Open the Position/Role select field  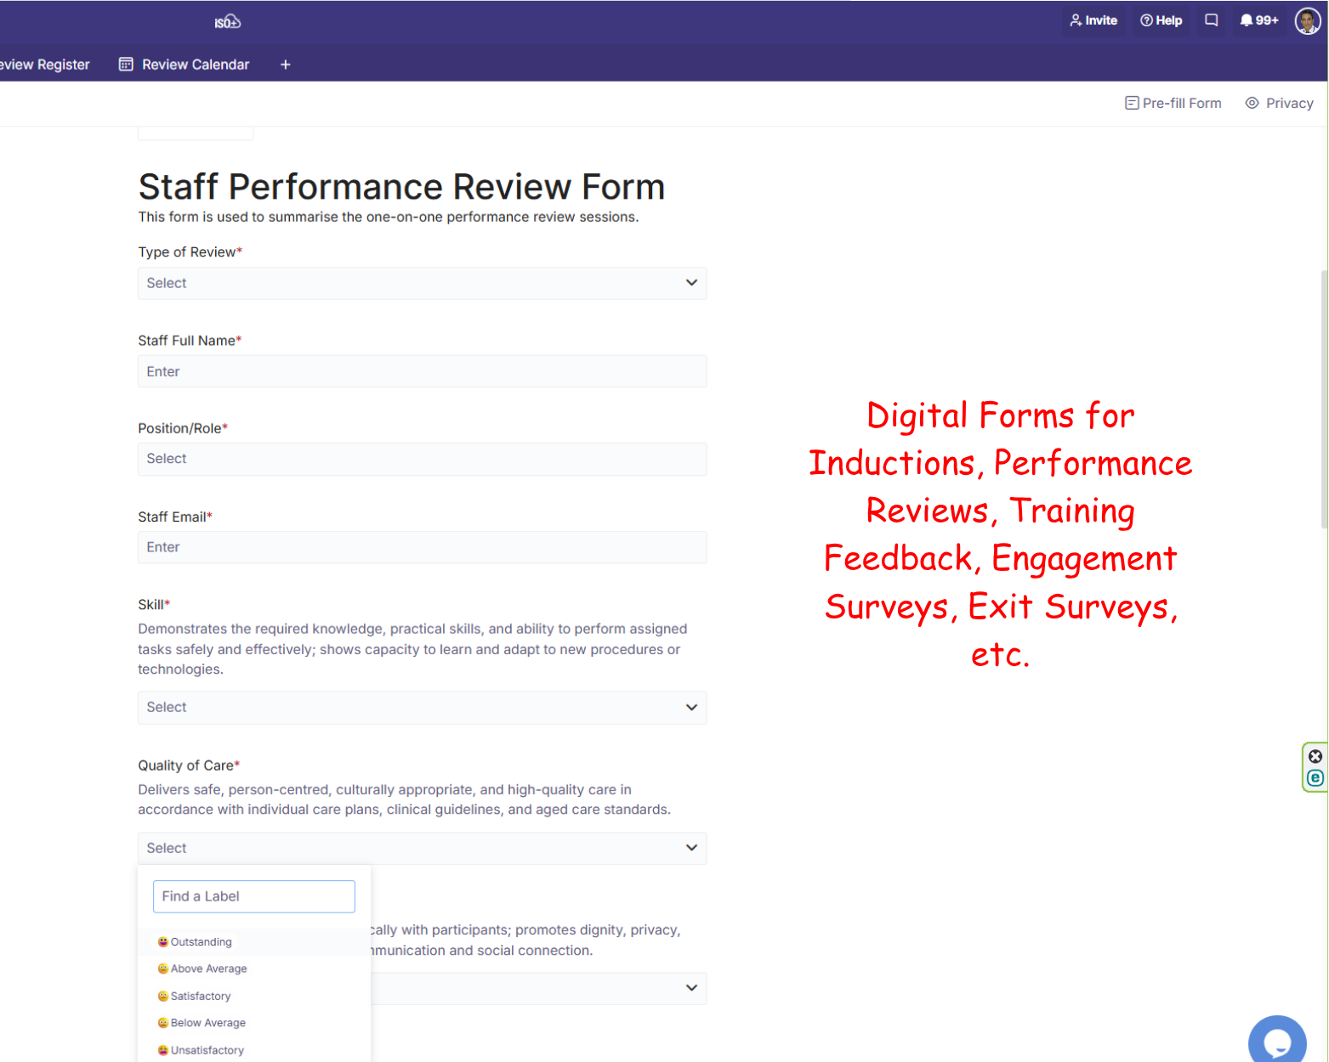click(x=422, y=459)
